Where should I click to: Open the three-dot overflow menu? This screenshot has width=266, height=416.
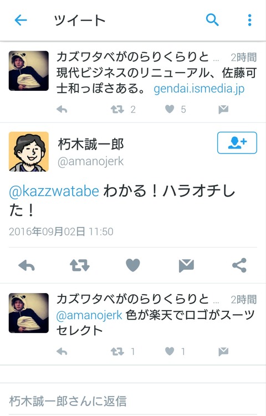coord(249,20)
